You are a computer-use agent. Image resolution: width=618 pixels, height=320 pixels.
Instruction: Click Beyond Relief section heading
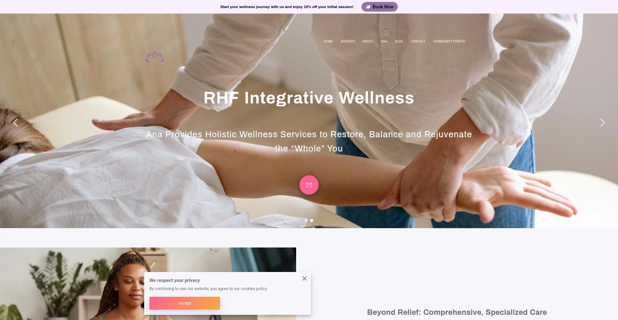(x=457, y=312)
